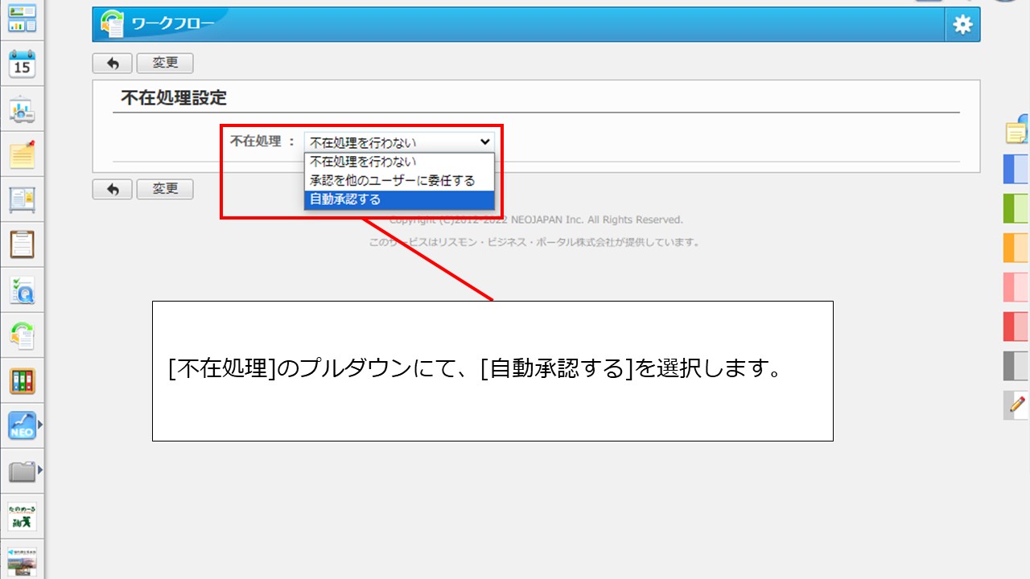Open the cabinet binders icon

point(22,380)
